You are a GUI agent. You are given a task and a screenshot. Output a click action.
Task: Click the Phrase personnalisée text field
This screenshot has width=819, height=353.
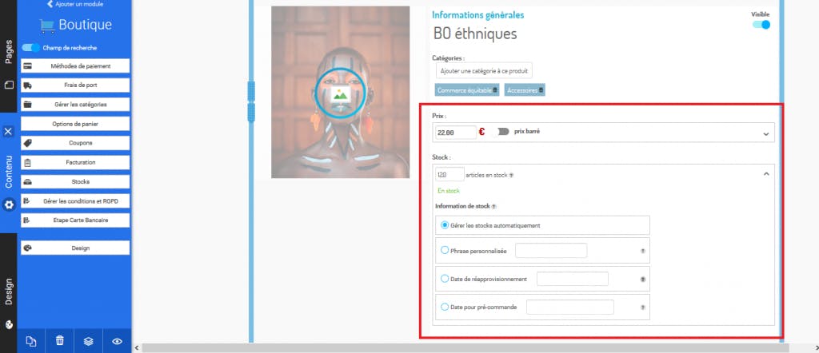pos(551,251)
